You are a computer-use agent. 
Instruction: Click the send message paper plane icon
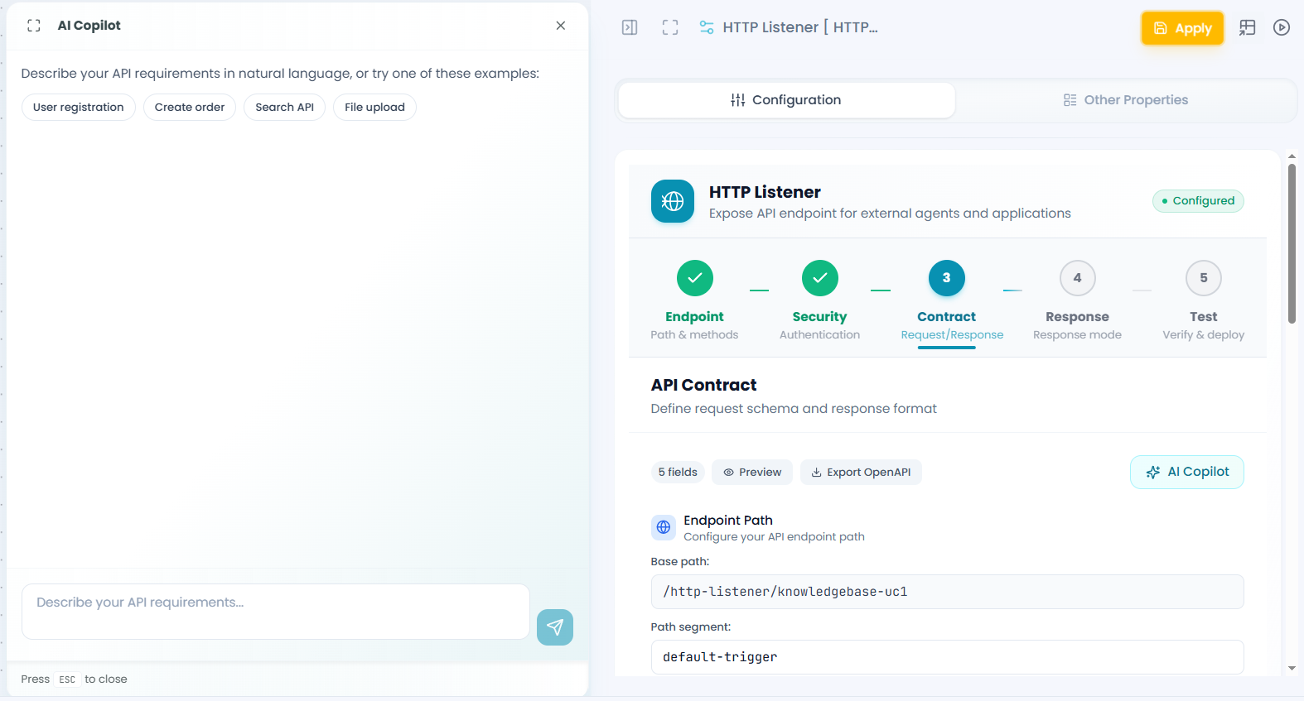coord(554,627)
